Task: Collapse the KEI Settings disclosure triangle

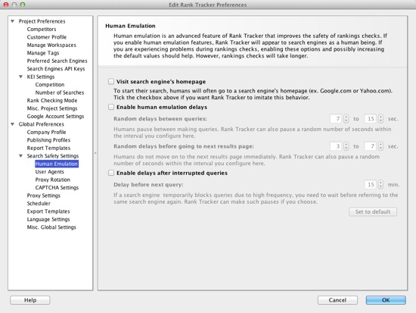Action: click(x=20, y=77)
